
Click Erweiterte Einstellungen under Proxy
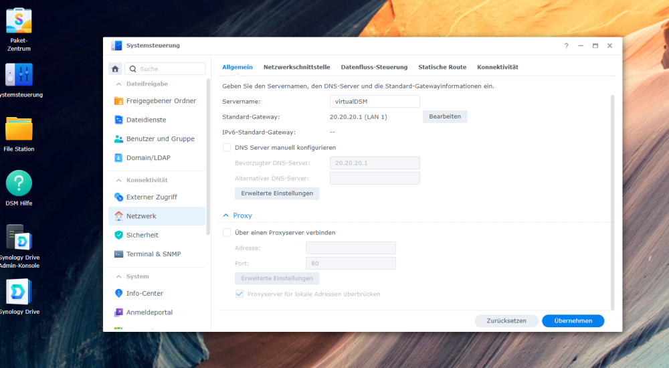pyautogui.click(x=277, y=278)
